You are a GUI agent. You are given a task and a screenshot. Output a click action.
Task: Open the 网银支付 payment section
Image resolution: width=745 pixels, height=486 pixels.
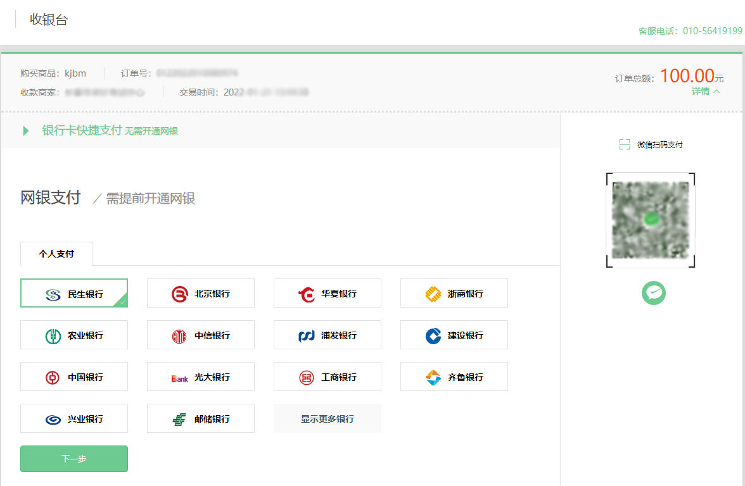51,197
